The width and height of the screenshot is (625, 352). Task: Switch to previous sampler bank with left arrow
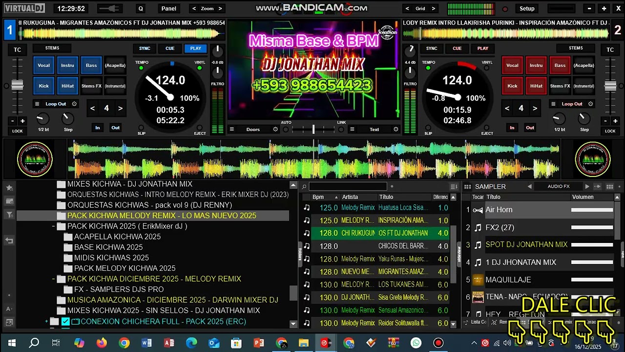pyautogui.click(x=529, y=186)
